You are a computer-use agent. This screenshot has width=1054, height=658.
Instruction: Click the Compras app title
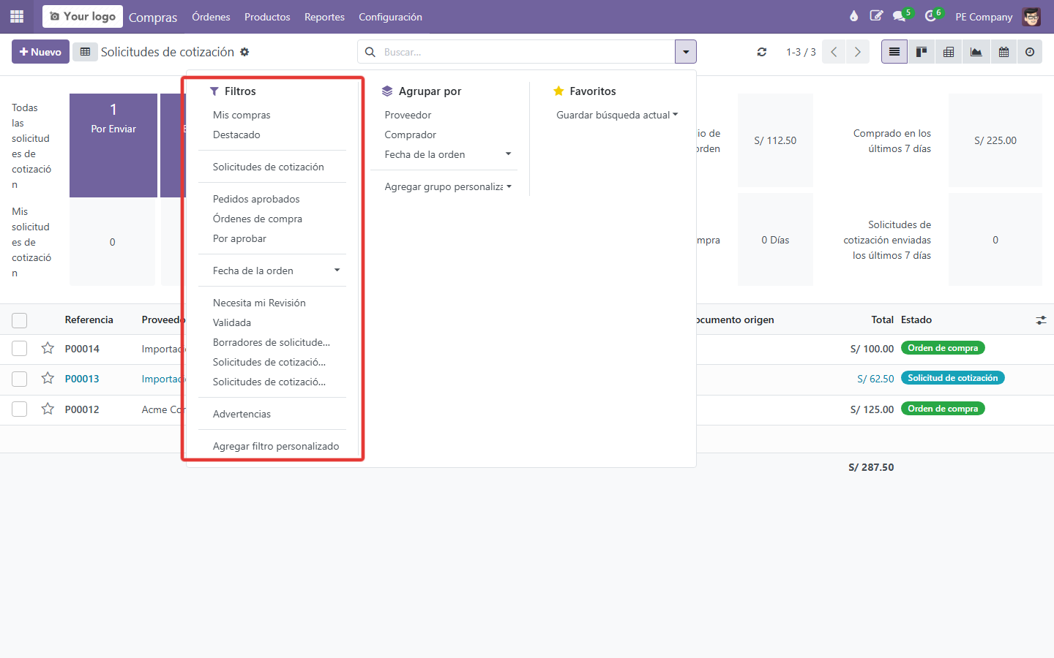click(153, 17)
